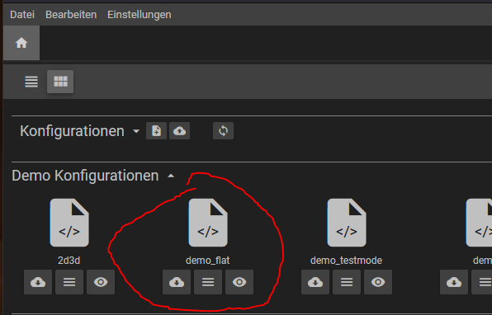492x315 pixels.
Task: Open the Bearbeiten menu
Action: 71,15
